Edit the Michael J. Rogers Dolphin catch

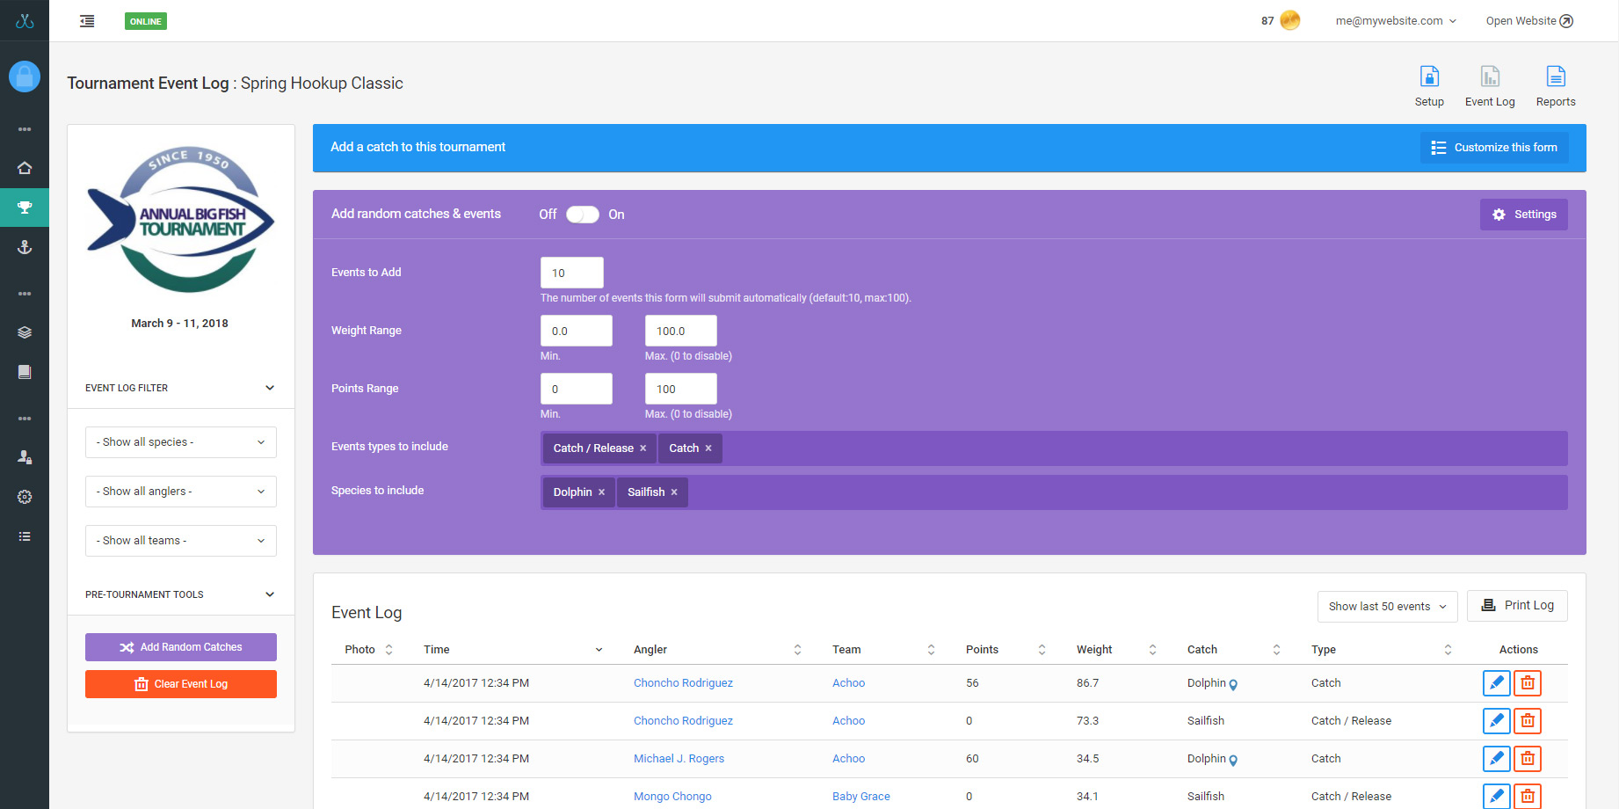click(x=1496, y=759)
